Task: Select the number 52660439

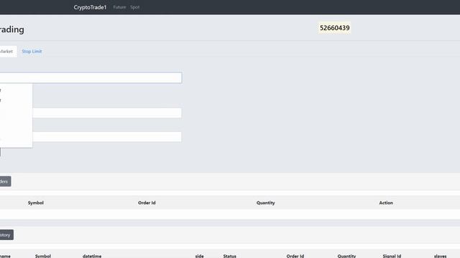Action: click(x=334, y=28)
